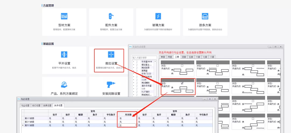Screen dimensions: 291x133
Task: Open 安装间隙设置 drill icon
Action: (111, 85)
